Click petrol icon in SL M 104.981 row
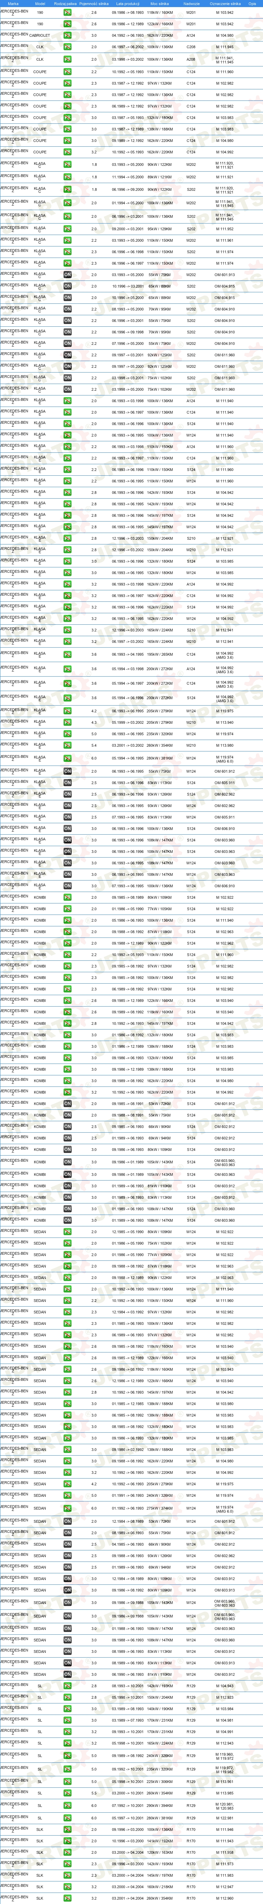 pyautogui.click(x=67, y=1720)
